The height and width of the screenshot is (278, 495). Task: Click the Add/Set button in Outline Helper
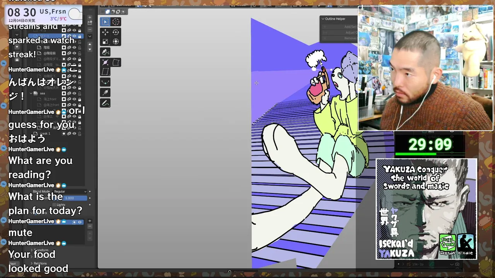340,27
